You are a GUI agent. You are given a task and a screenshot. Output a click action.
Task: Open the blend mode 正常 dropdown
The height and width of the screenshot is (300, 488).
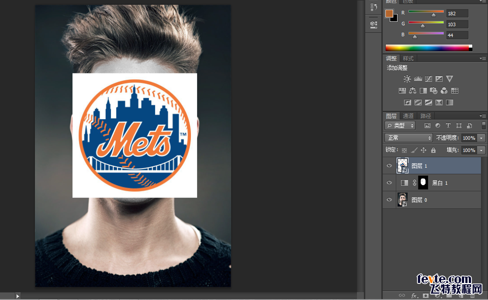408,138
